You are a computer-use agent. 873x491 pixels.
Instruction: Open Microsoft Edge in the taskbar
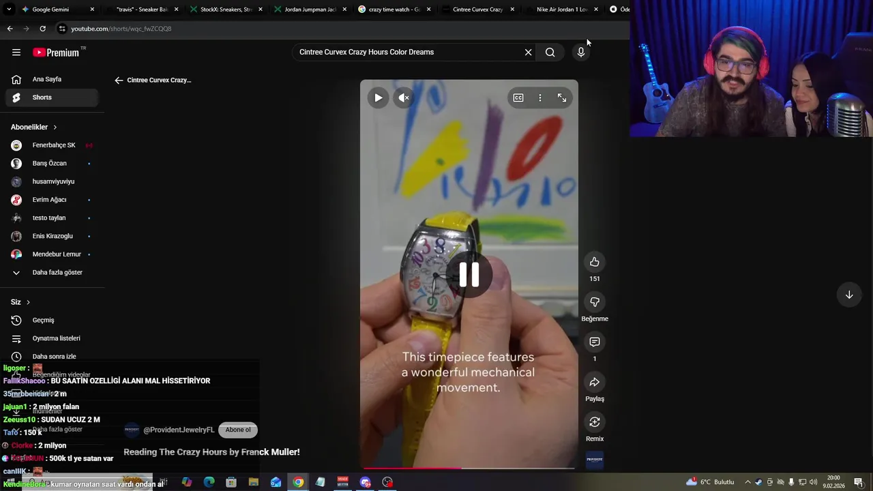[209, 482]
